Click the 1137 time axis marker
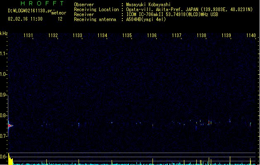 pos(177,35)
